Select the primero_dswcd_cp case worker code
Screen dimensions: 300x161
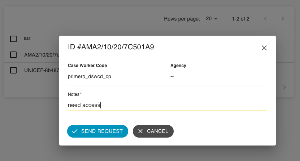[89, 76]
